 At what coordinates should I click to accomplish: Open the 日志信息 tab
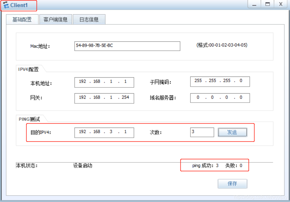coord(89,19)
